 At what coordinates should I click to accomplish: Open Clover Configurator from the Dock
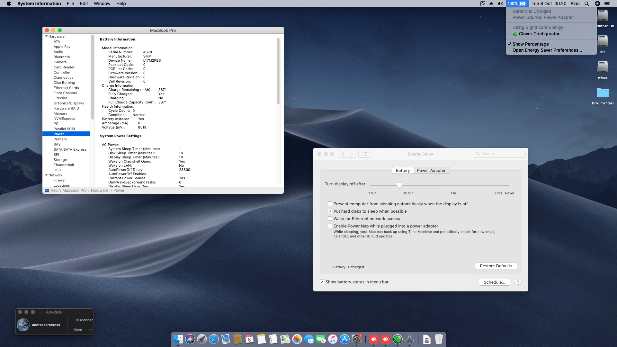click(x=398, y=339)
